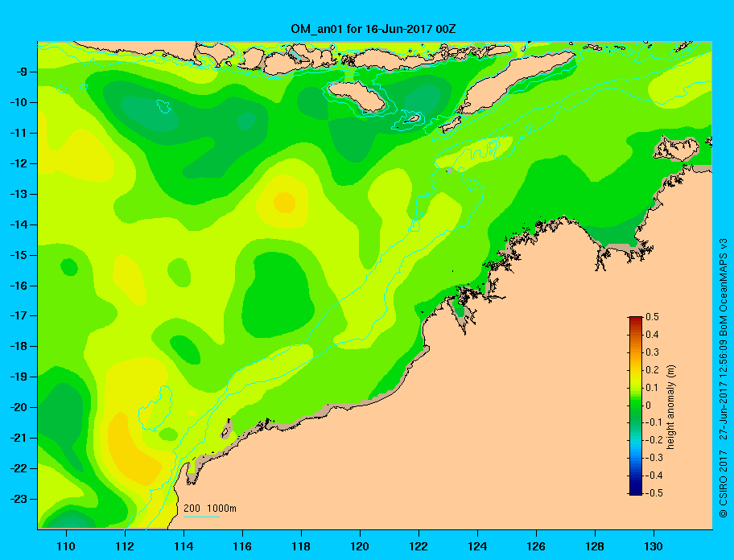This screenshot has width=734, height=560.
Task: Click the latitude axis label "-14"
Action: coord(18,224)
